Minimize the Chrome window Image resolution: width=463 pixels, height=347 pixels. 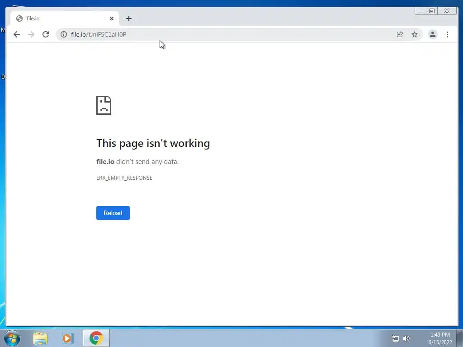click(x=420, y=11)
